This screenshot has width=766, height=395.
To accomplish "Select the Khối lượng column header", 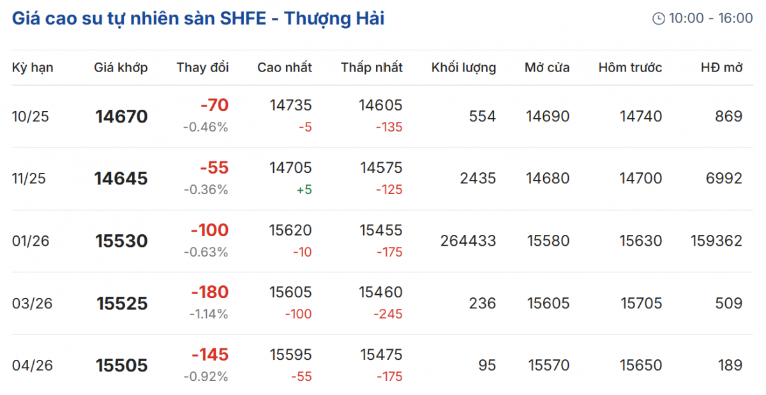I will point(463,68).
